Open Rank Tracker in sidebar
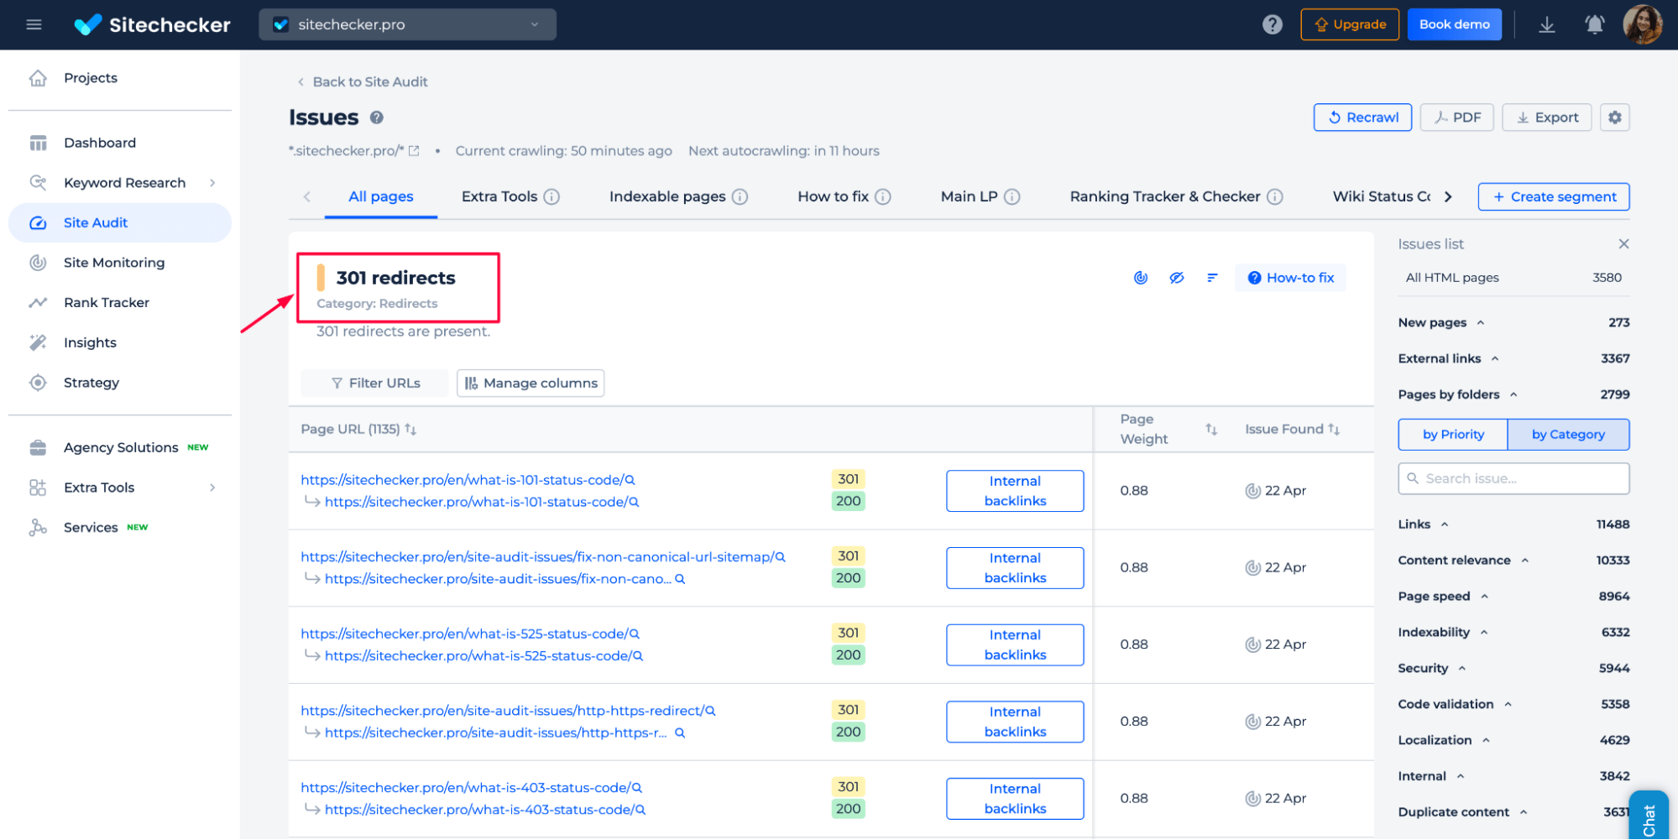 [x=107, y=303]
